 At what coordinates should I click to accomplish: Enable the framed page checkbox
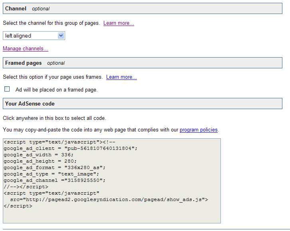click(x=7, y=89)
